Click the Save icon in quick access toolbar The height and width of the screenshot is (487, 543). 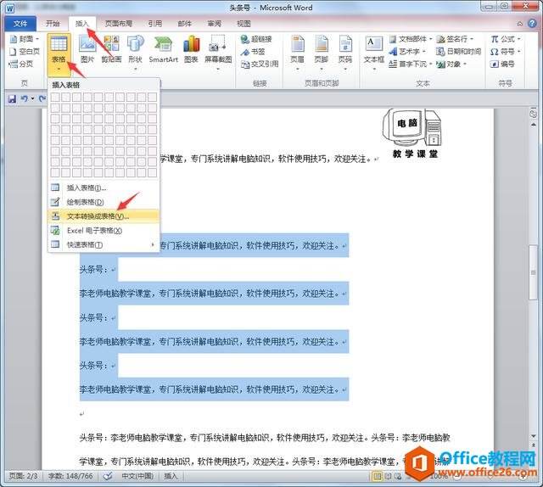point(12,99)
